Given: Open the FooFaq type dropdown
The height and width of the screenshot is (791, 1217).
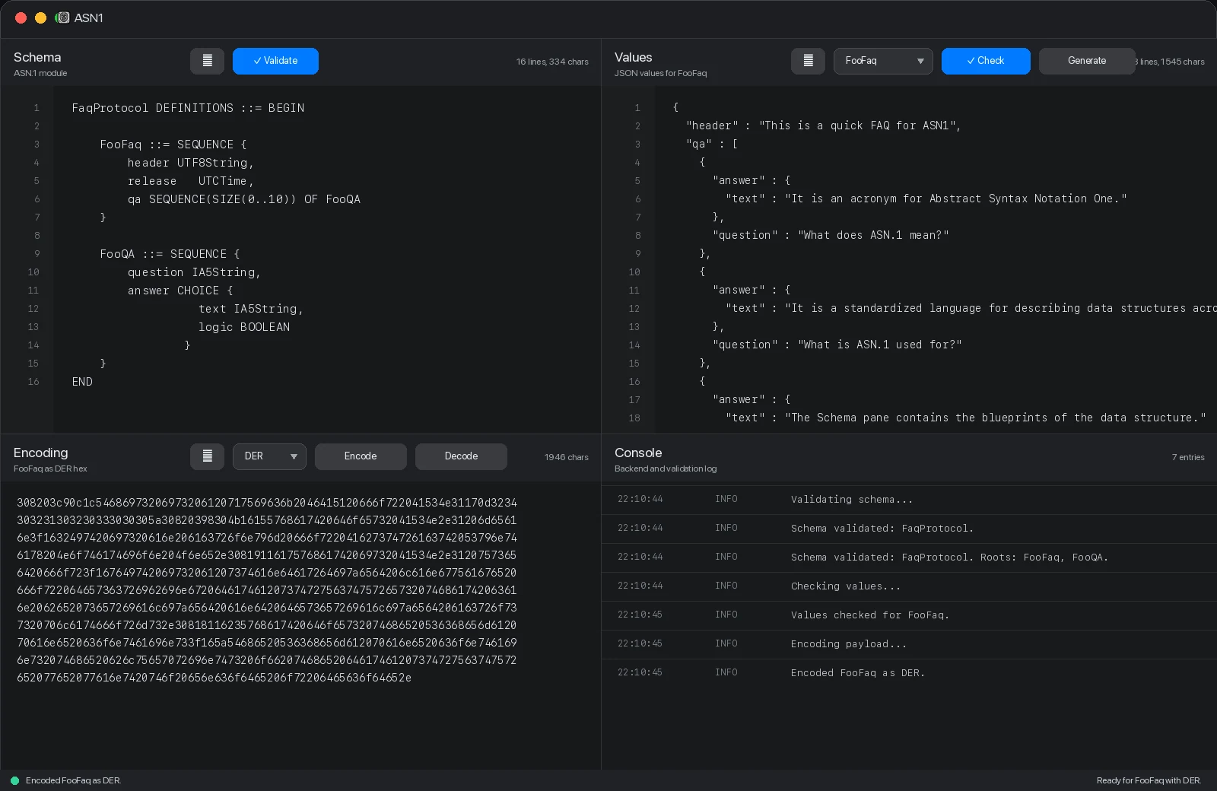Looking at the screenshot, I should point(883,61).
